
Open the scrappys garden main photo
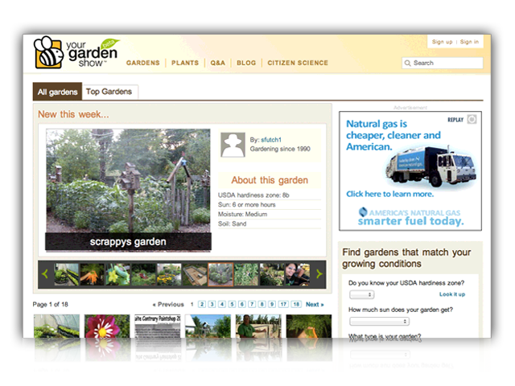pyautogui.click(x=128, y=190)
